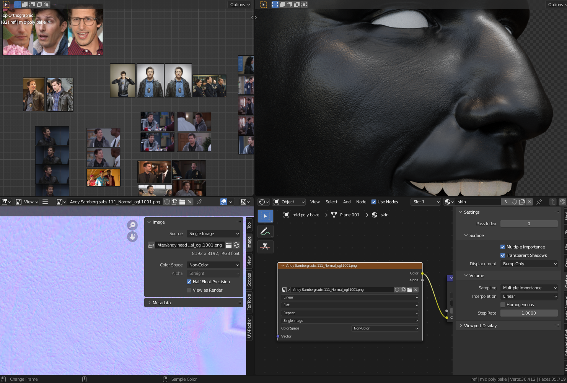Image resolution: width=567 pixels, height=383 pixels.
Task: Open node interpolation Linear dropdown
Action: tap(350, 297)
